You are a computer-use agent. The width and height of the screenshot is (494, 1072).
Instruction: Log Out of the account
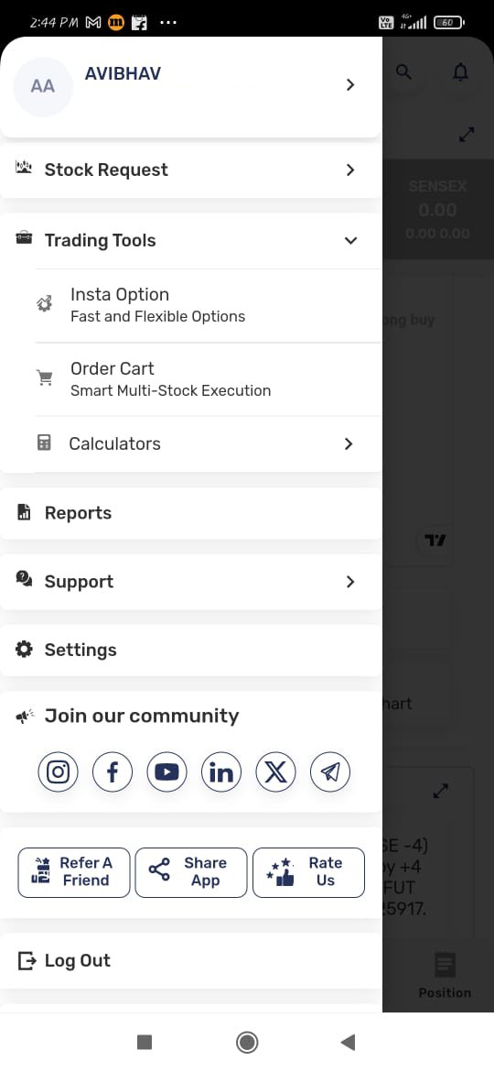[191, 960]
